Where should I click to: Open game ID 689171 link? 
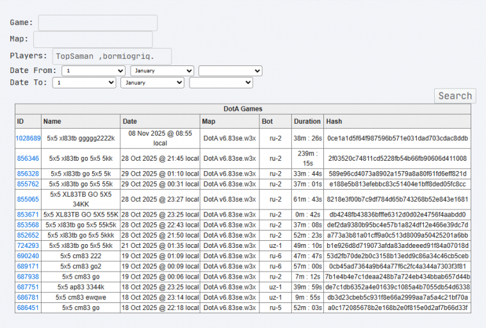pos(28,266)
